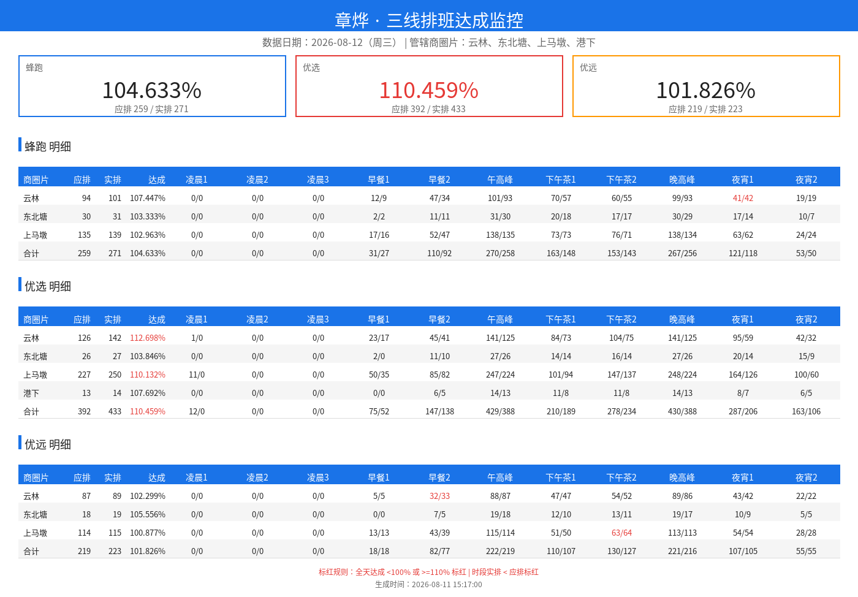The width and height of the screenshot is (858, 597).
Task: Click the red 32/33 早餐2 cell
Action: pyautogui.click(x=439, y=496)
